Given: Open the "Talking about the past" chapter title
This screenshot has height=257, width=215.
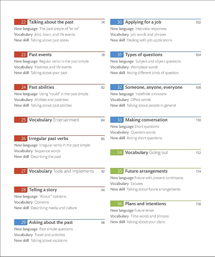Looking at the screenshot, I should coord(51,22).
